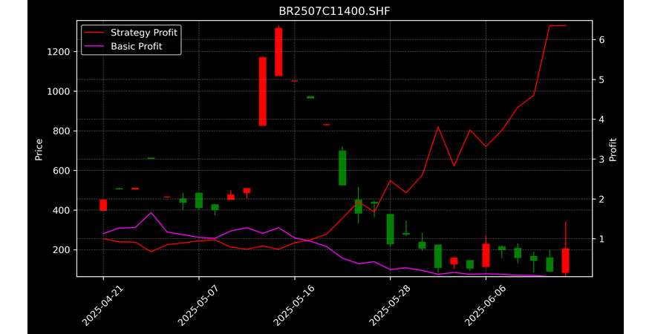Click the 600 price tick label
Viewport: 652px width, 334px height.
[x=62, y=171]
